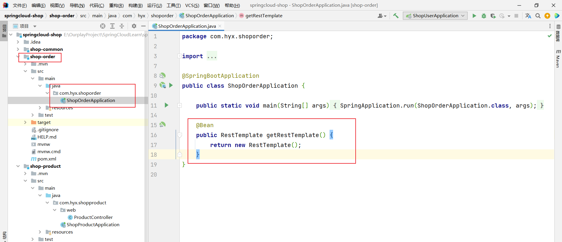Click the collapse all icon in project panel
Image resolution: width=562 pixels, height=242 pixels.
[122, 26]
